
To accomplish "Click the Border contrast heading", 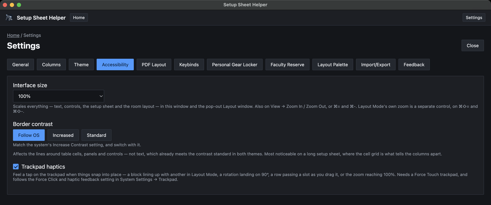I will pyautogui.click(x=33, y=124).
